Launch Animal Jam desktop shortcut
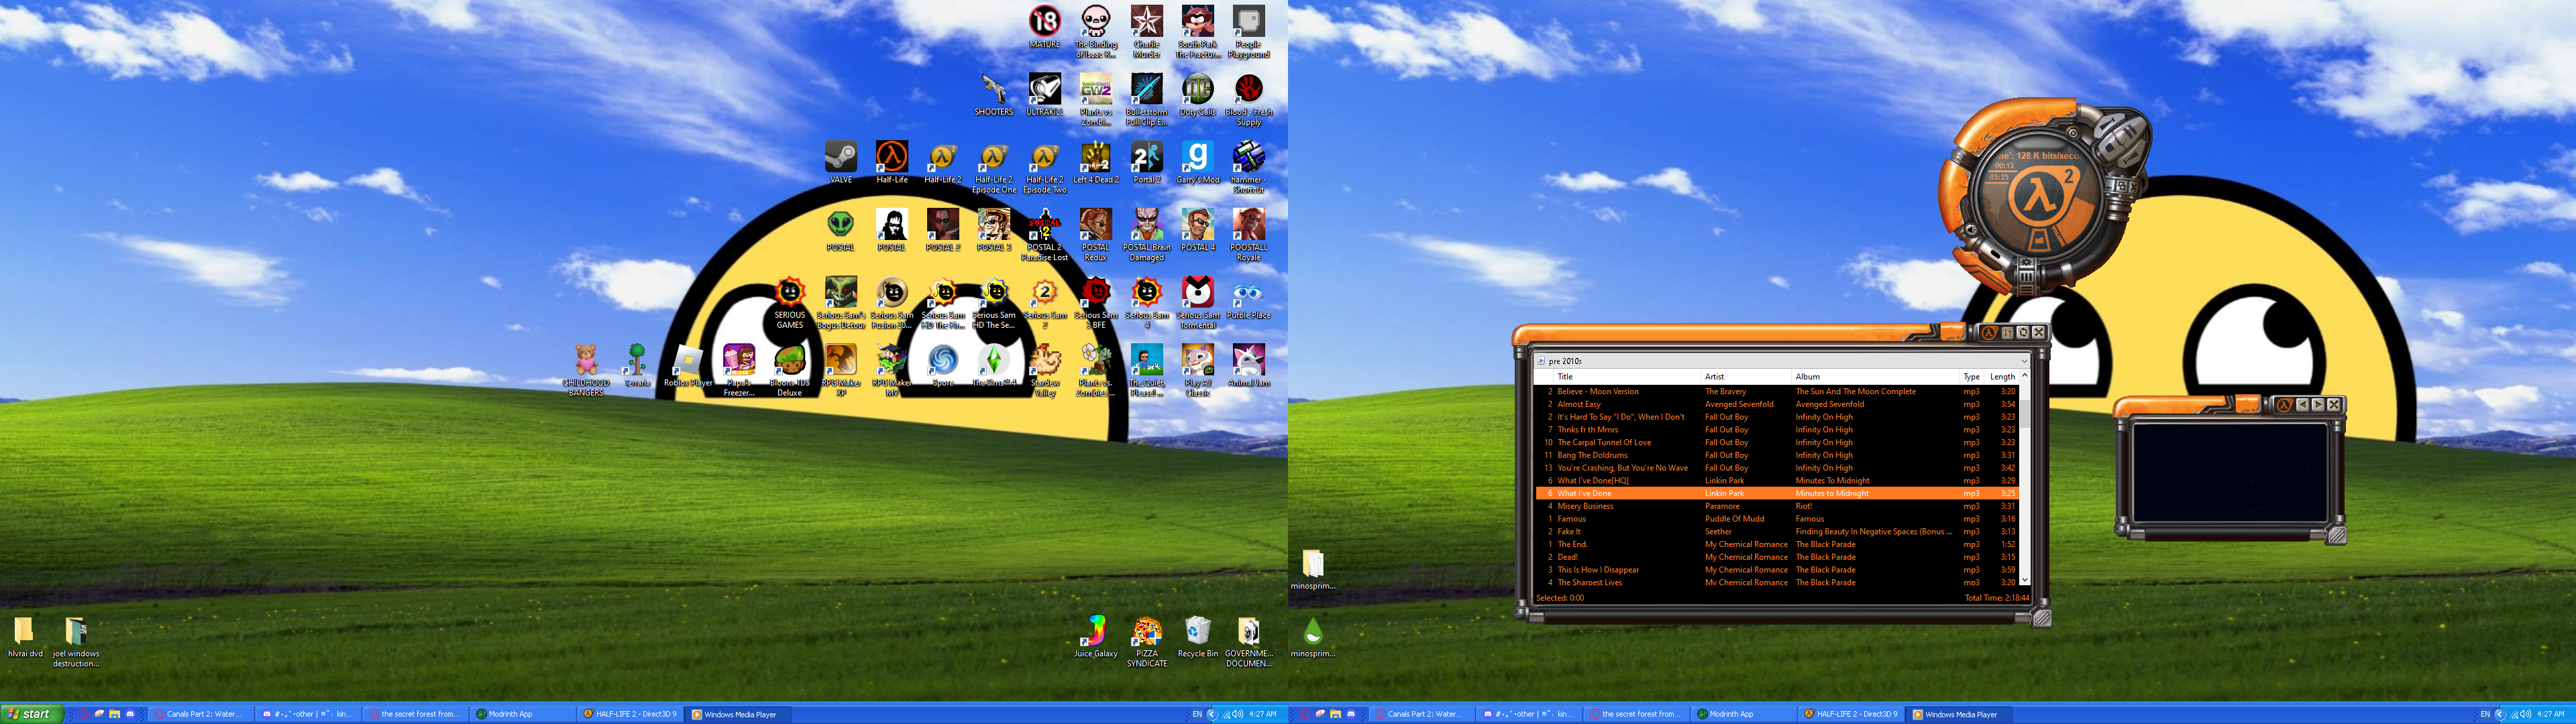This screenshot has height=724, width=2576. click(1248, 365)
